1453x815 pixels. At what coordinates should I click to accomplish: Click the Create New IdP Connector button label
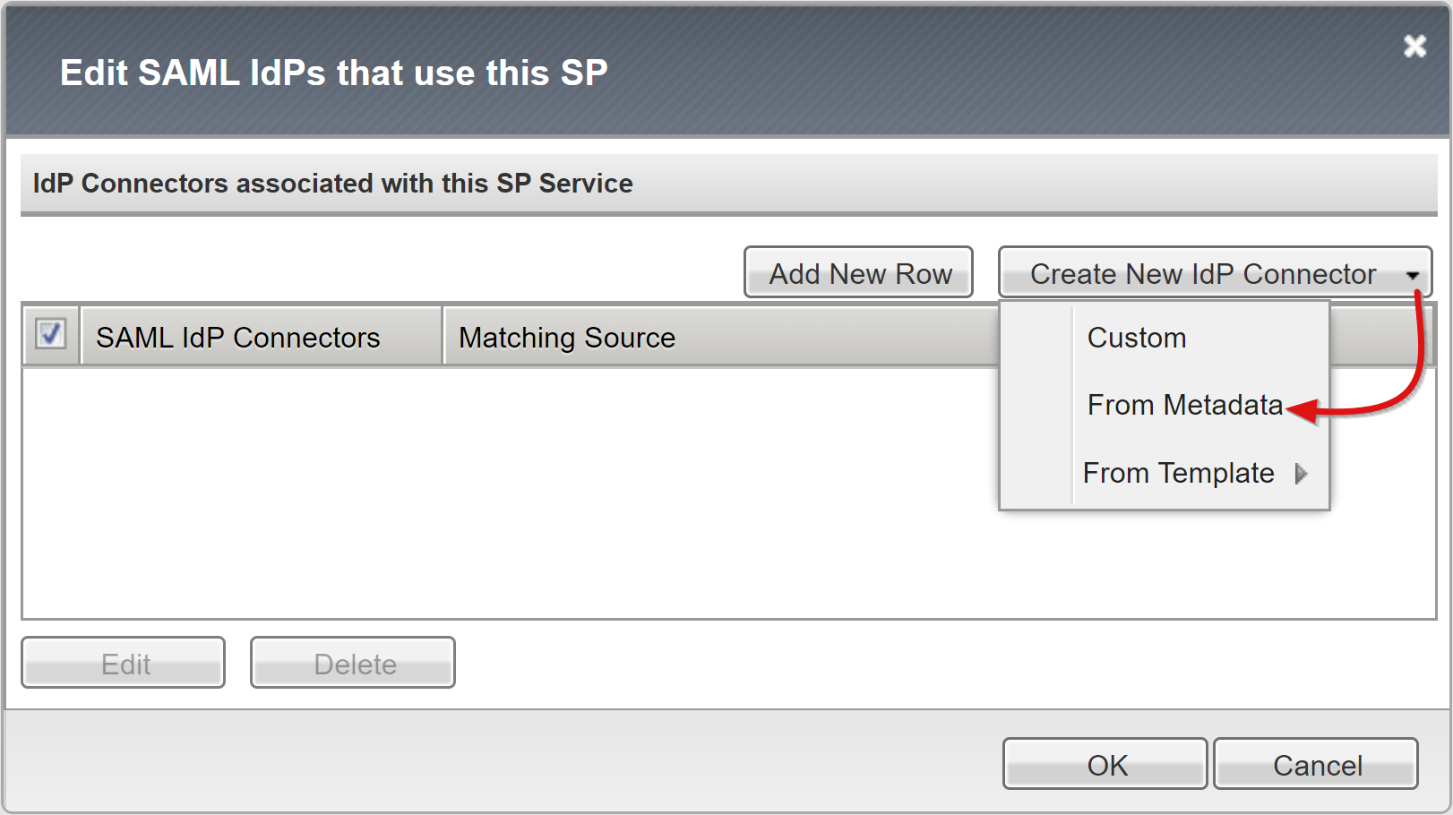[x=1203, y=273]
